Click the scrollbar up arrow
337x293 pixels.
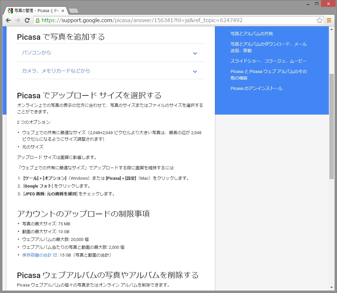(x=331, y=29)
